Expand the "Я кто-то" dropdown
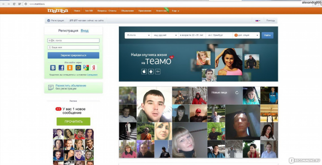 pos(138,35)
